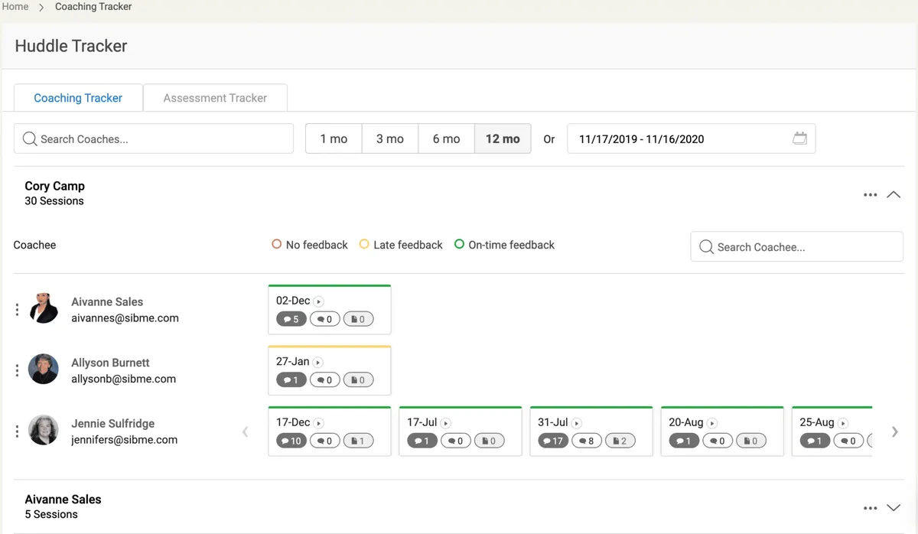Open three-dot menu for Aivanne Sales coach
Screen dimensions: 918x534
tap(870, 507)
